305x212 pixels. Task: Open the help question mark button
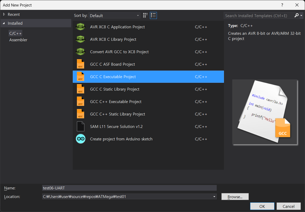282,5
